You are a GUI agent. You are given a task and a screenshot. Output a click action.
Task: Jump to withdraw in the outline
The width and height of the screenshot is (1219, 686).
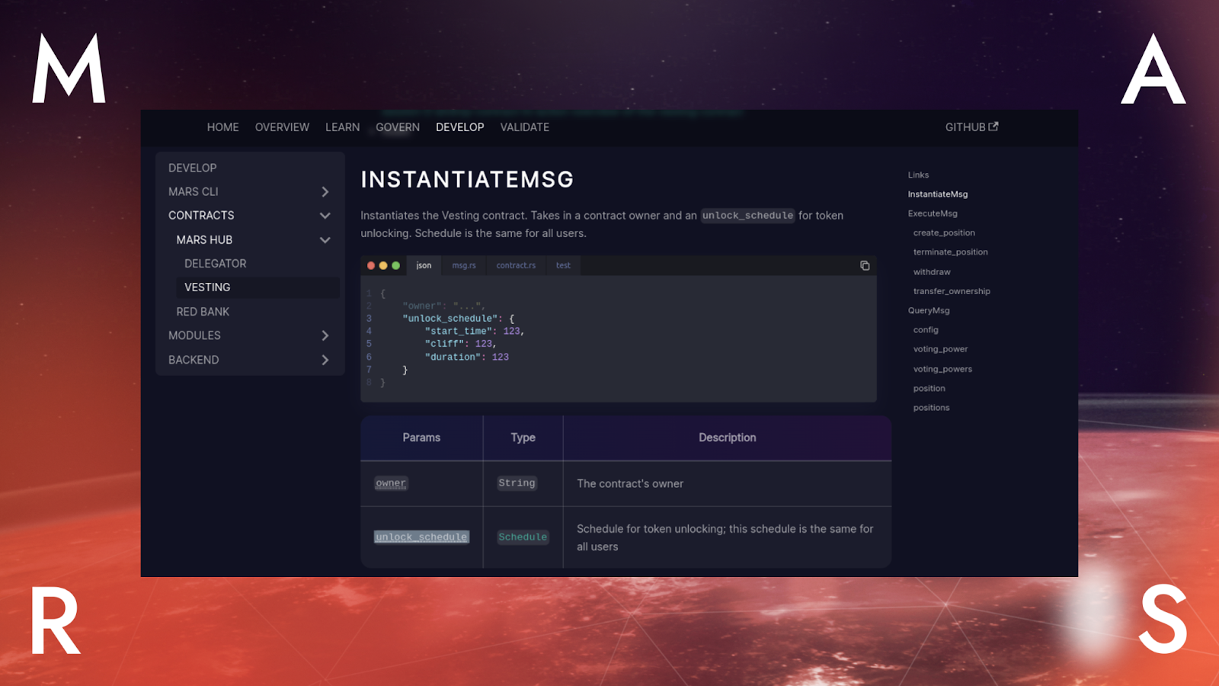932,272
